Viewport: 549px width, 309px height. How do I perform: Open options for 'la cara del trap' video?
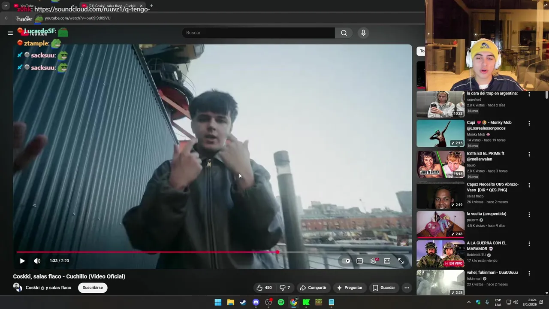point(529,94)
